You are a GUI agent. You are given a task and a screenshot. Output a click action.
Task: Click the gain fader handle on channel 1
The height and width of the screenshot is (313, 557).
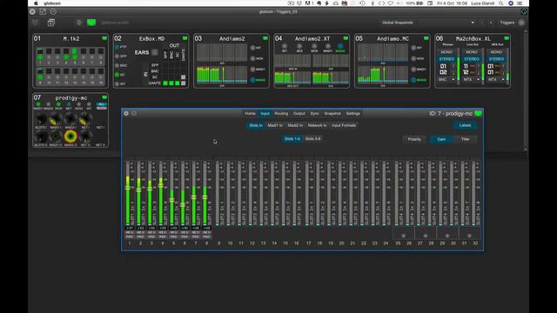(128, 188)
